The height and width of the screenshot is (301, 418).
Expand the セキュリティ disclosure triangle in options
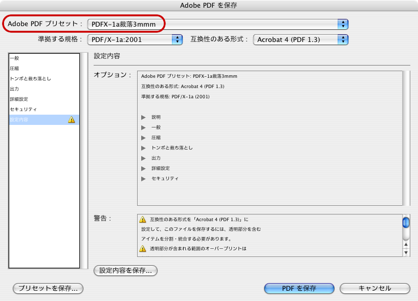pos(143,179)
